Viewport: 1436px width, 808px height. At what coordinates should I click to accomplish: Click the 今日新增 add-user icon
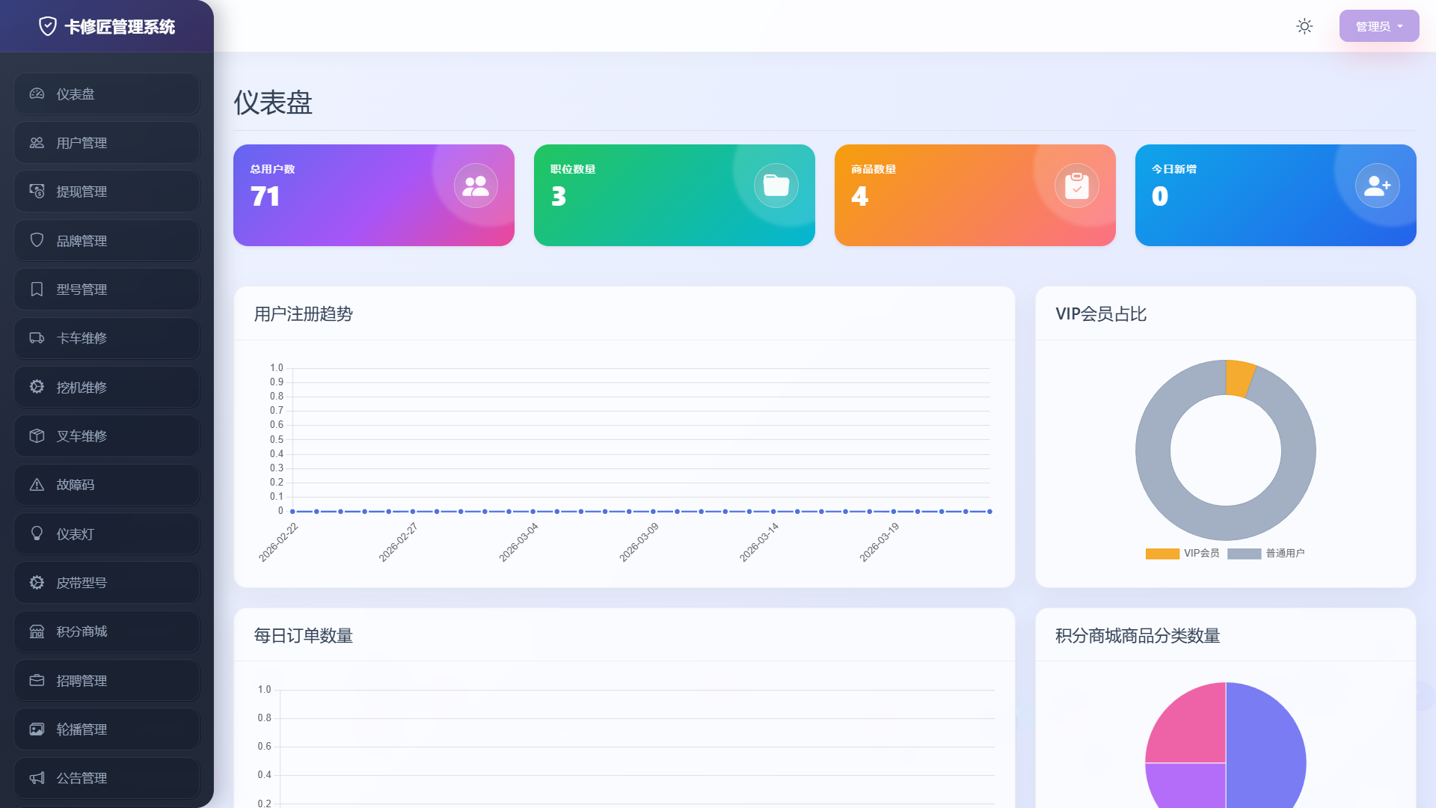(x=1377, y=186)
